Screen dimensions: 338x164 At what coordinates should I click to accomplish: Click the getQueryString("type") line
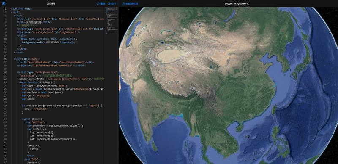(x=44, y=86)
